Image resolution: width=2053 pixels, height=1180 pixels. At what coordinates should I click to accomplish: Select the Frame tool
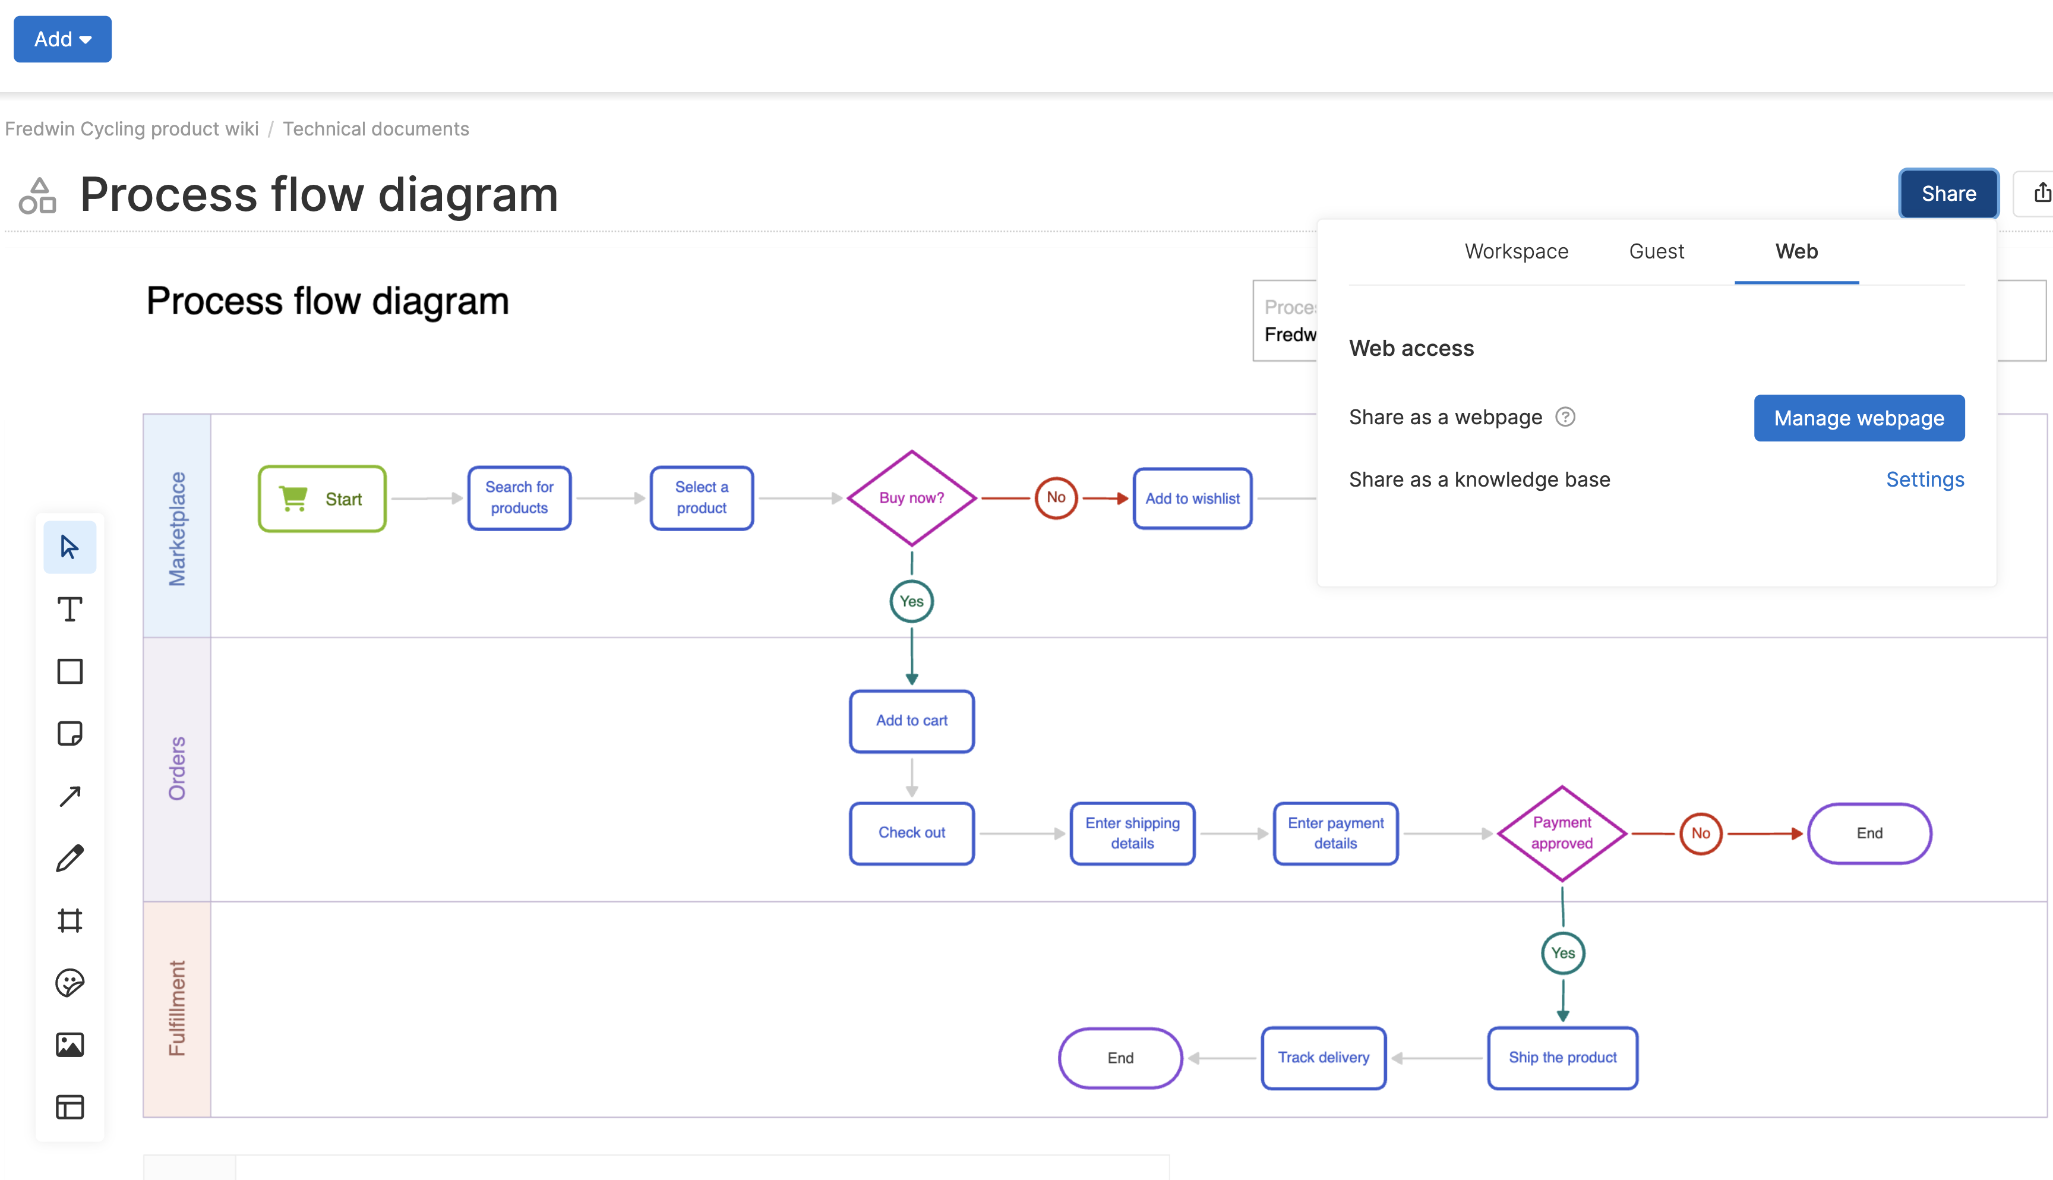[x=70, y=920]
